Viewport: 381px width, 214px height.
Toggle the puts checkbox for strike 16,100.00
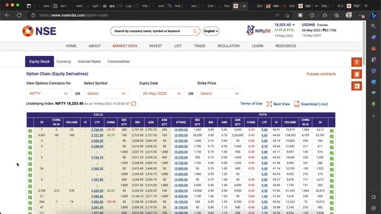point(332,203)
